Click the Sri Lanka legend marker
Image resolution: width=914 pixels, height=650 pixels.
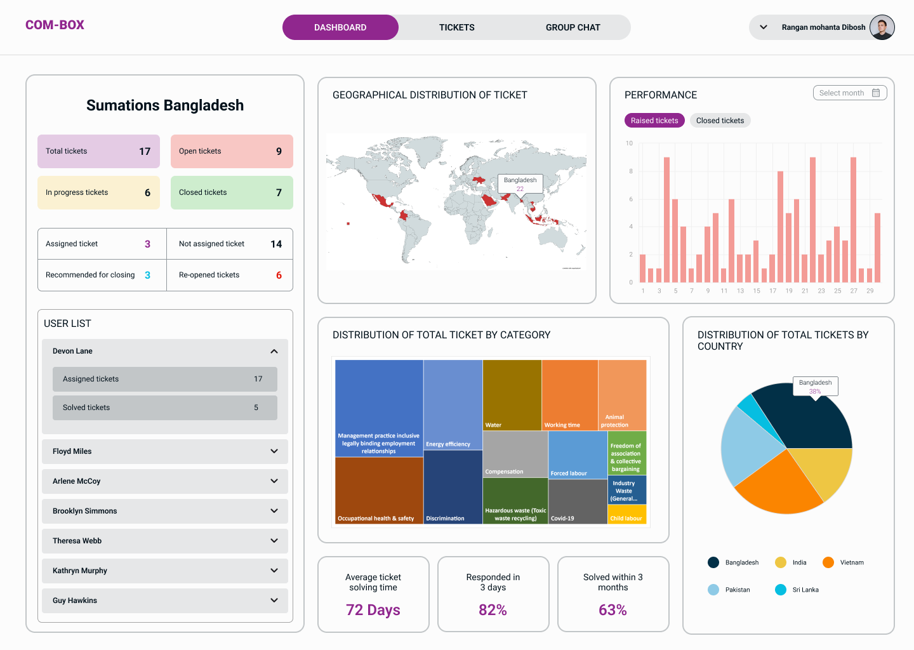pos(781,590)
